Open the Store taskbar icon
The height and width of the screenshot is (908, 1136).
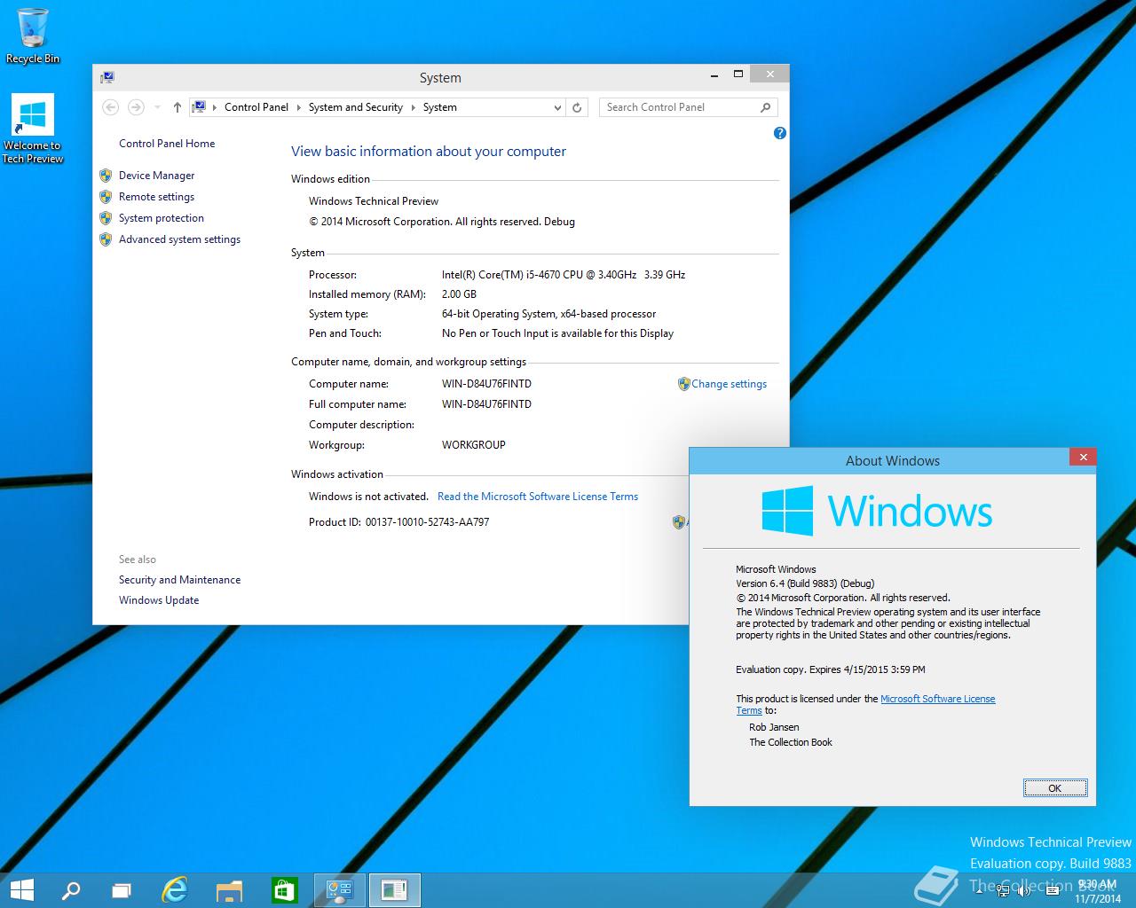pos(284,889)
